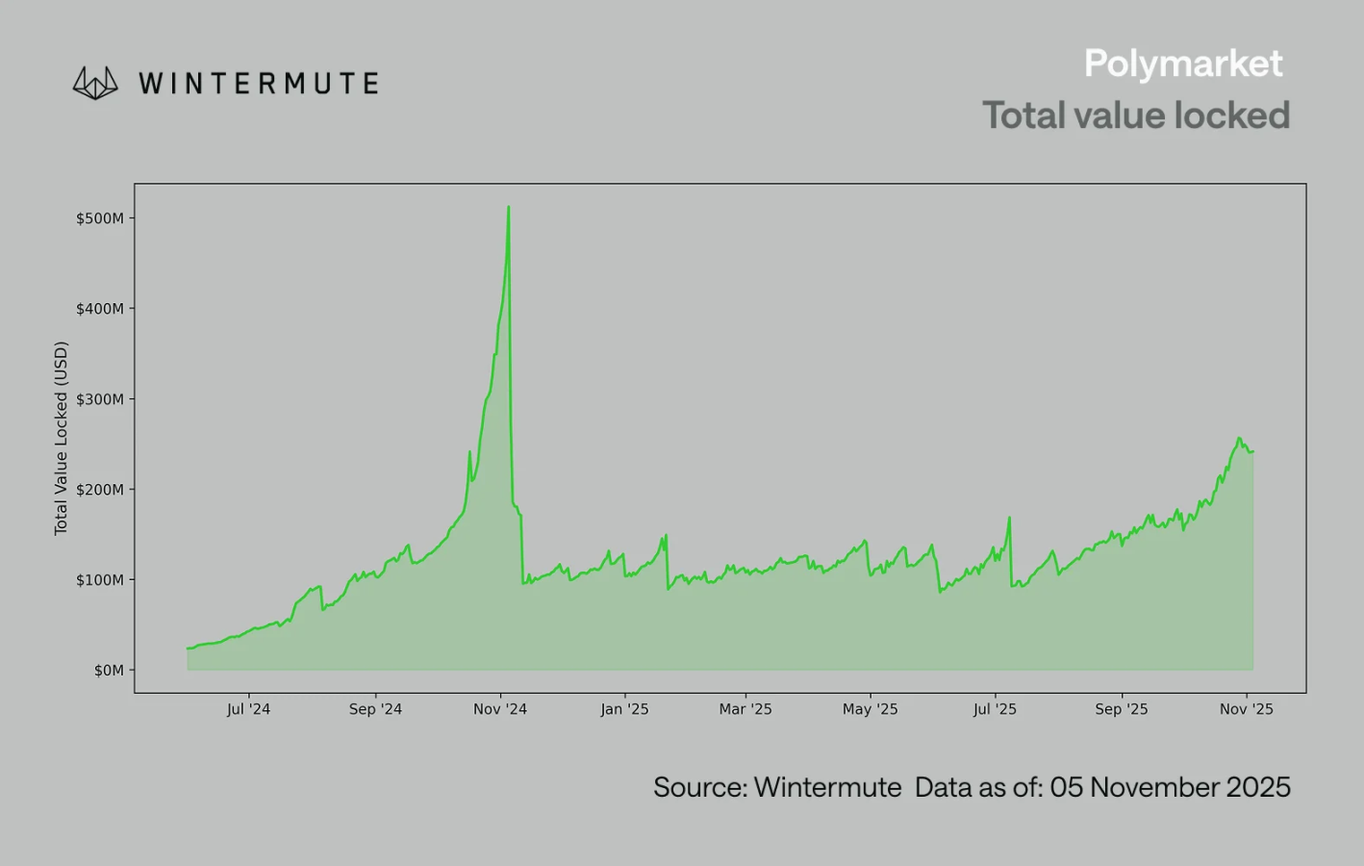Click the WINTERMUTE wordmark text
This screenshot has width=1364, height=866.
click(x=259, y=84)
